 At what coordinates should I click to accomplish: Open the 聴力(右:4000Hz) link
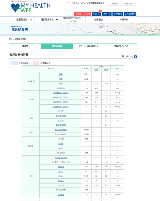[x=61, y=134]
